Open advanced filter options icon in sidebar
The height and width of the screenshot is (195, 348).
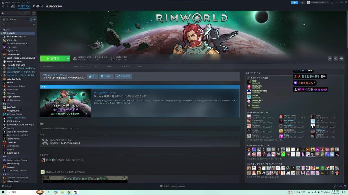click(34, 24)
